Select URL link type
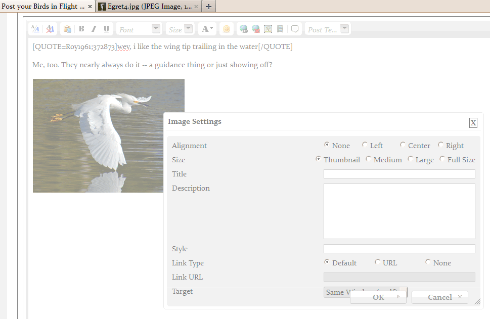The height and width of the screenshot is (319, 490). tap(378, 262)
